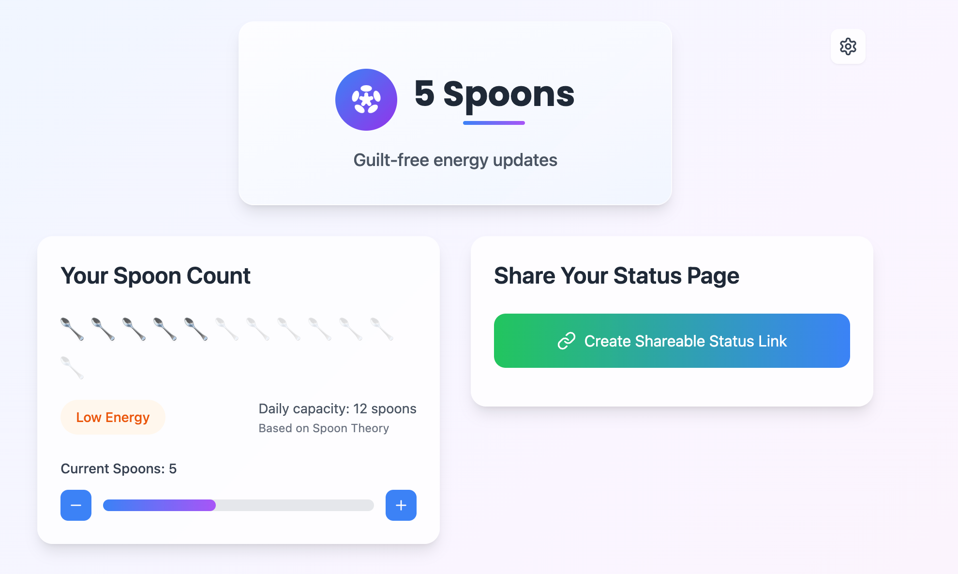
Task: Increase spoons with the plus button
Action: click(x=401, y=505)
